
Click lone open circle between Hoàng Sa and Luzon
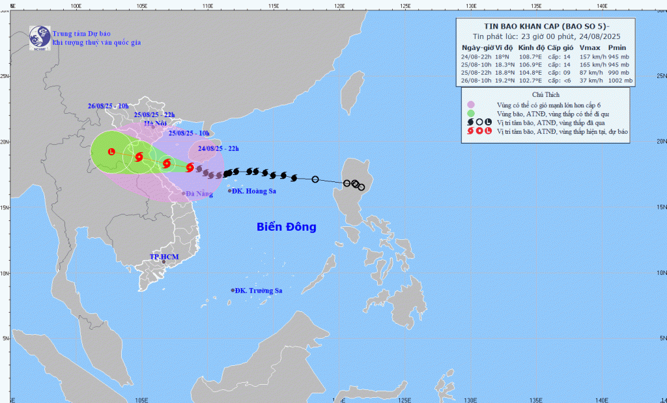click(x=315, y=179)
